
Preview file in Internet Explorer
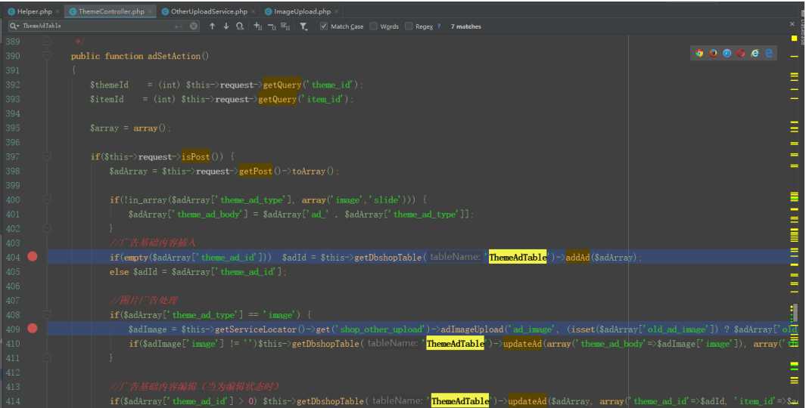pos(755,54)
